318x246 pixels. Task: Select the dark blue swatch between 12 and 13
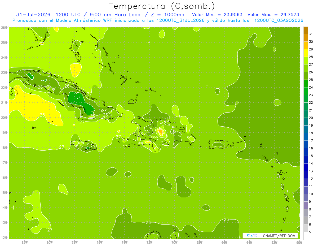click(x=306, y=175)
